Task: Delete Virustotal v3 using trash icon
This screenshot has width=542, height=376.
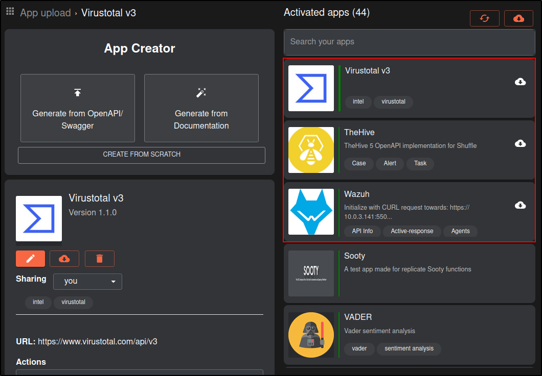Action: (99, 259)
